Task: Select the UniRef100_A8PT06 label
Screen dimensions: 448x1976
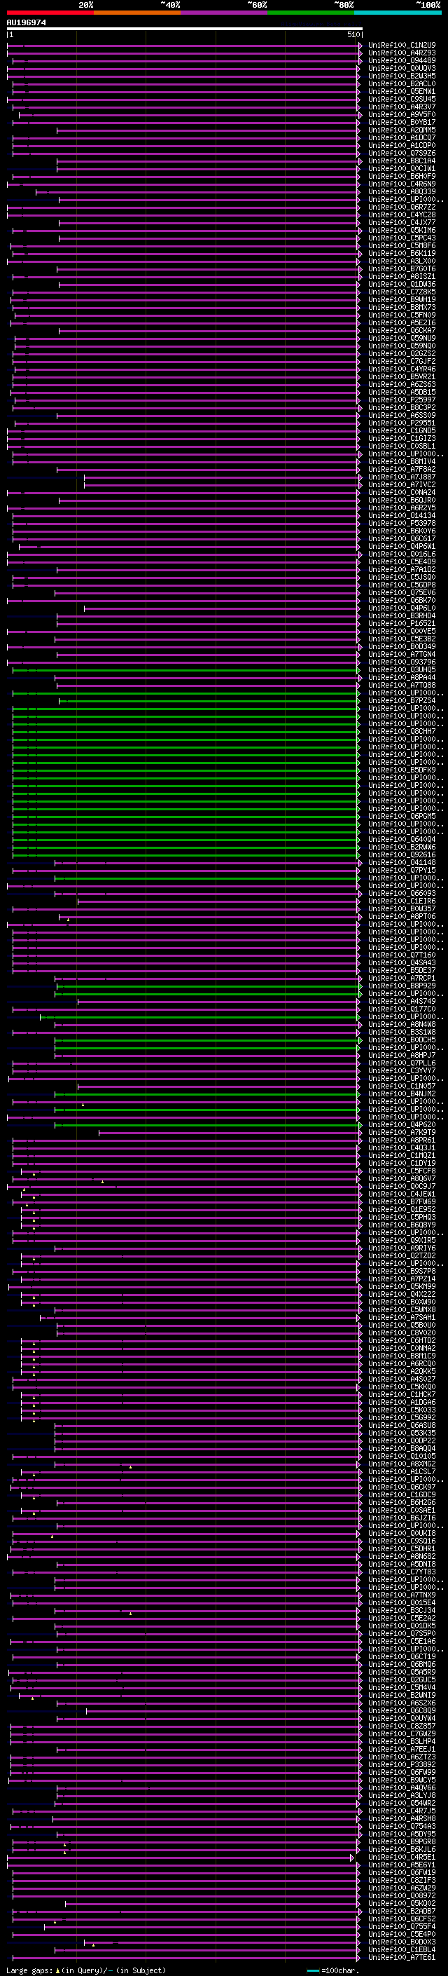Action: pos(402,916)
